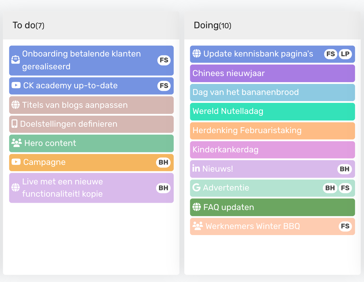Click the To do column header

91,25
